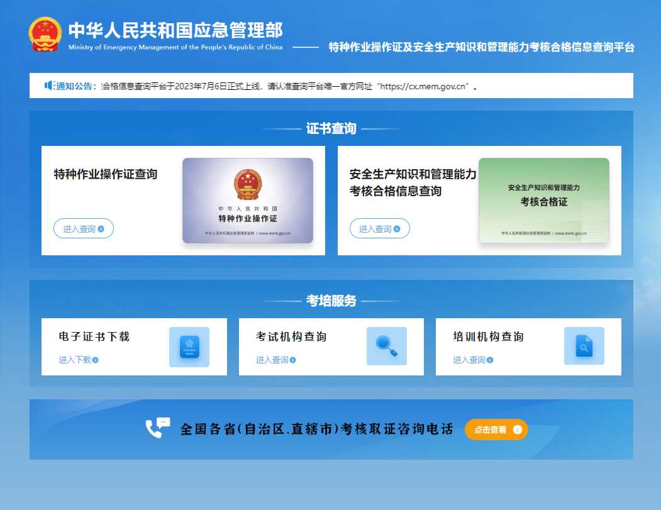Screen dimensions: 661x510
Task: Click the 培训机构查询 title
Action: pos(489,337)
